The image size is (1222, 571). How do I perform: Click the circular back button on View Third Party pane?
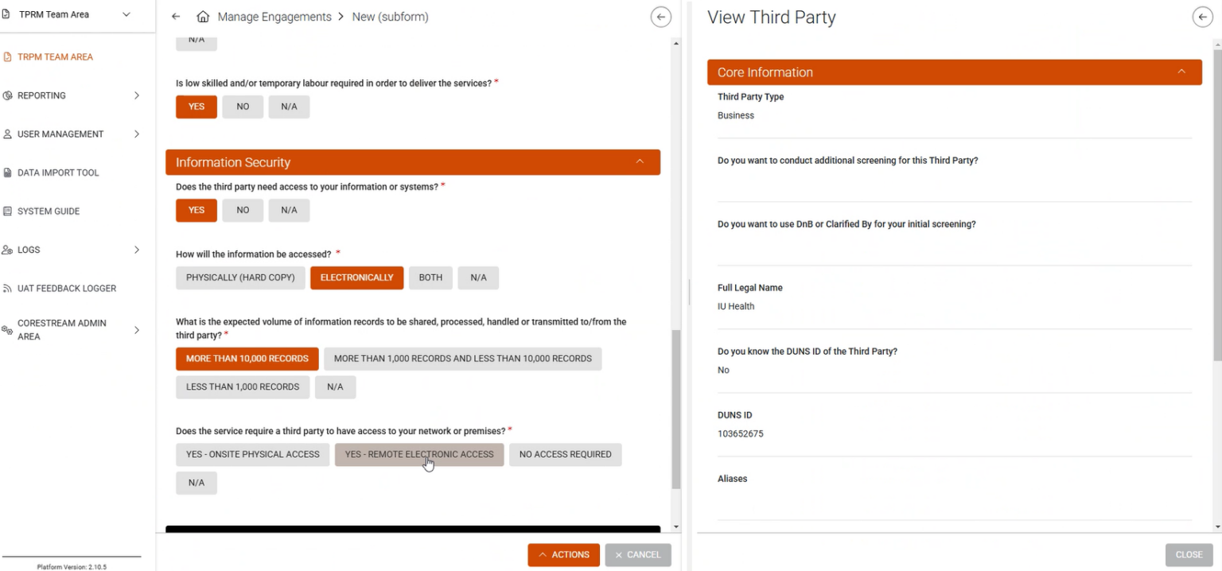pyautogui.click(x=1202, y=16)
